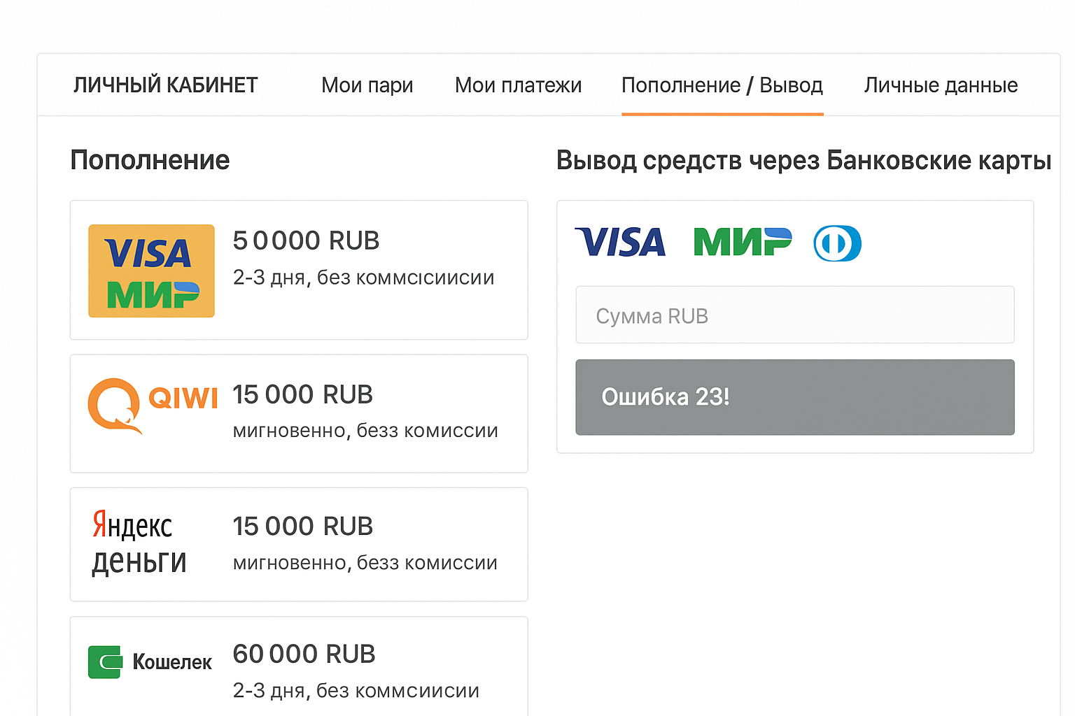Image resolution: width=1075 pixels, height=716 pixels.
Task: Switch to the Мои платежи tab
Action: (518, 85)
